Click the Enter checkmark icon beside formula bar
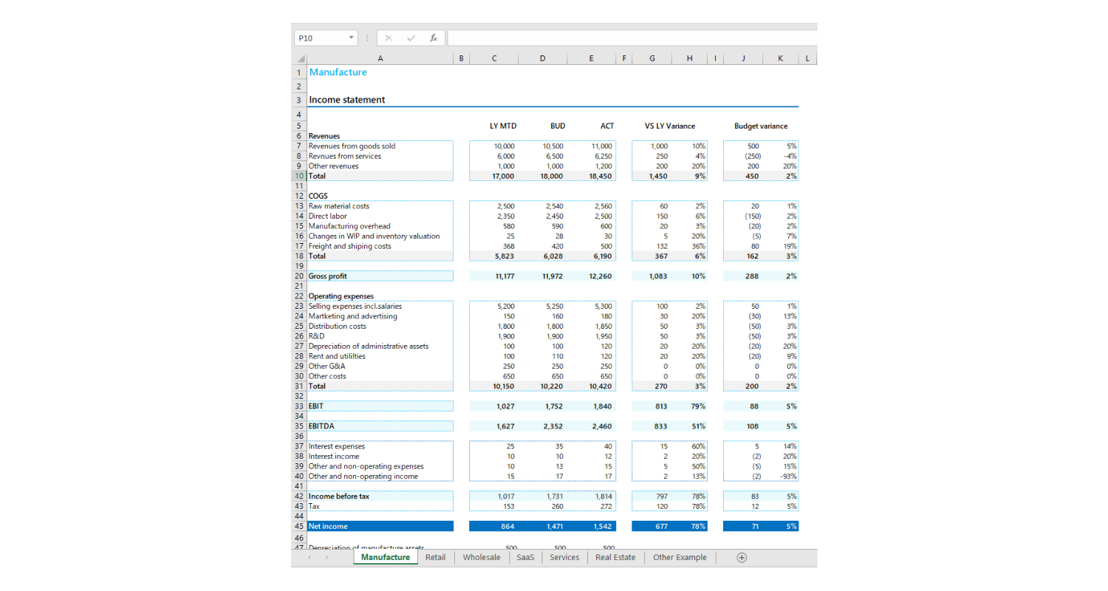This screenshot has width=1108, height=591. click(411, 38)
